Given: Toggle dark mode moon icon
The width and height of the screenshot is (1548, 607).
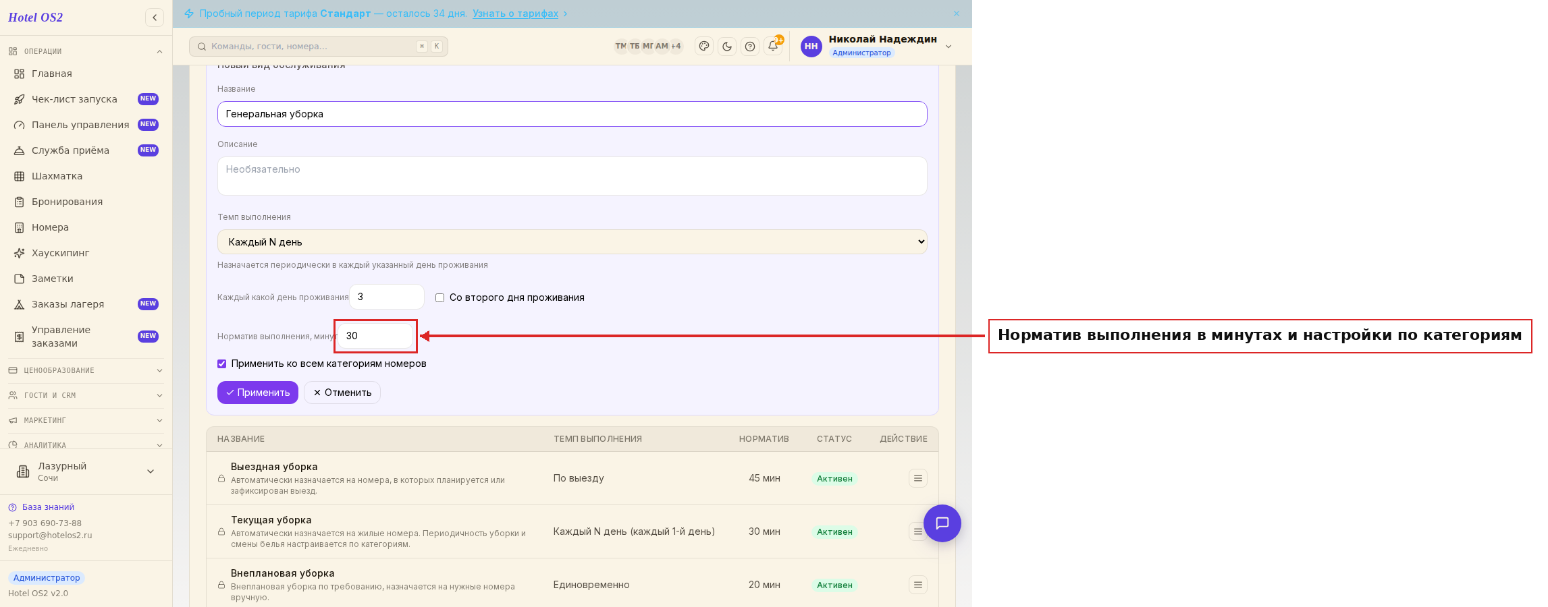Looking at the screenshot, I should [727, 47].
